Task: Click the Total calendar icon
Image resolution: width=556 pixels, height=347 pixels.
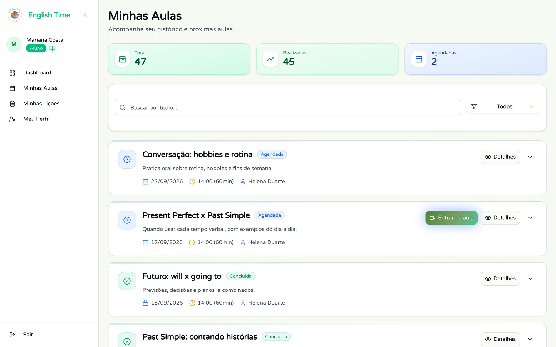Action: tap(122, 59)
